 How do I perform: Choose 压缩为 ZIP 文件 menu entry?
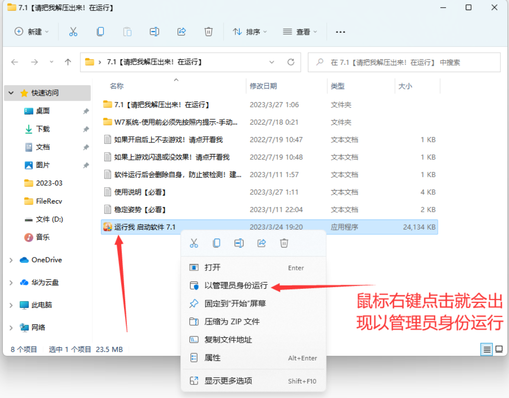[x=253, y=321]
